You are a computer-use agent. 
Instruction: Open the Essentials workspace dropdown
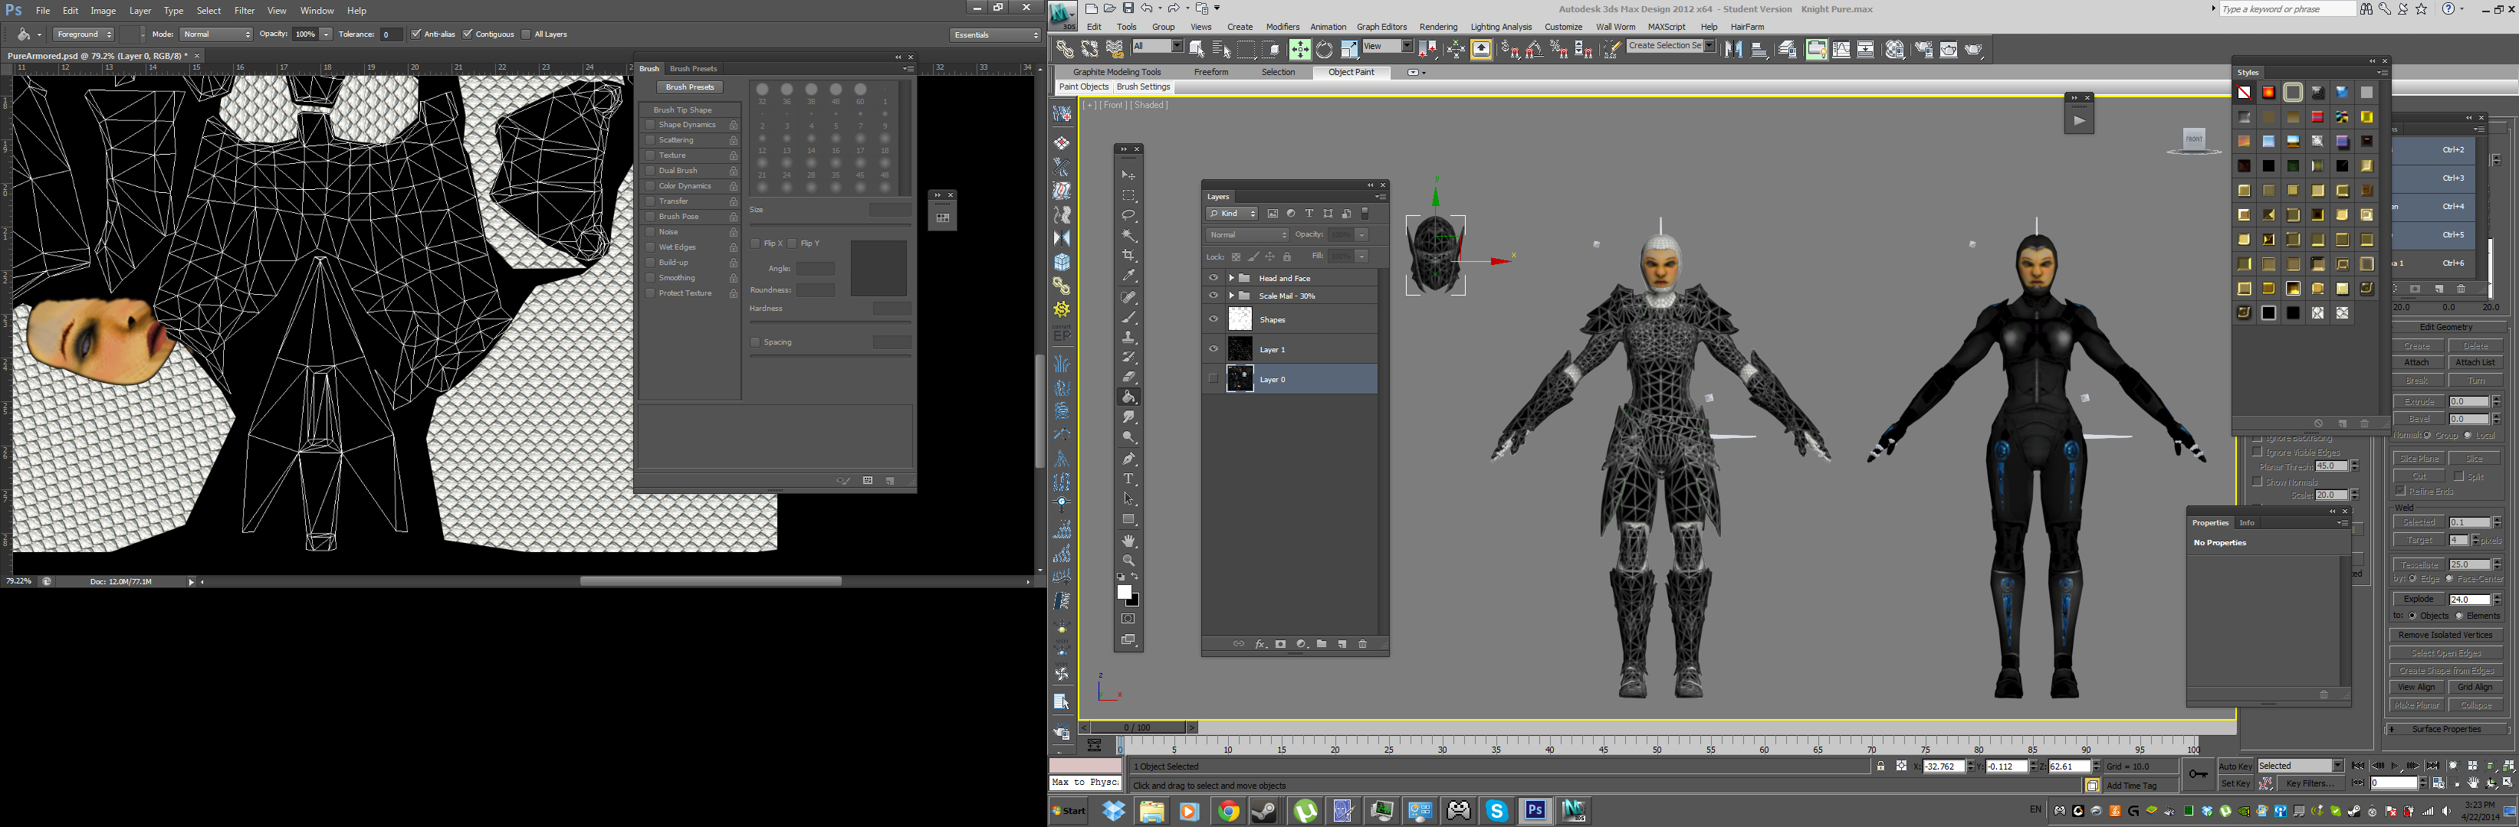tap(996, 35)
